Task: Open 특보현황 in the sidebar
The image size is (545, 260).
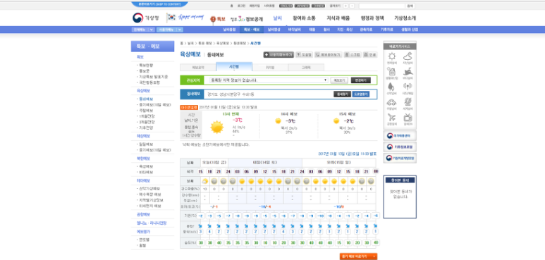Action: 146,66
